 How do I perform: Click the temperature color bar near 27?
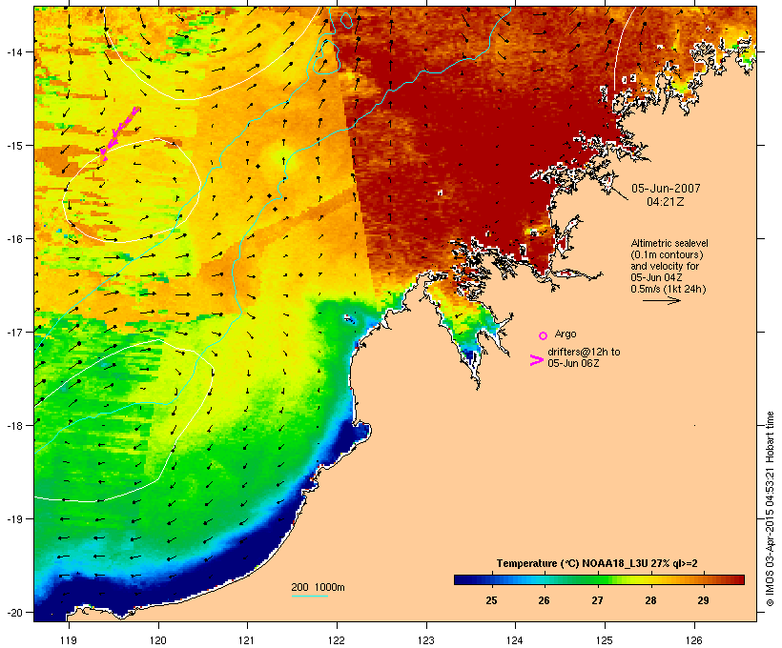(598, 579)
